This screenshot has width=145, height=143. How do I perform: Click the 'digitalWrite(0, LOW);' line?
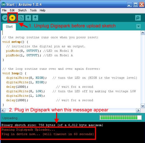25,91
